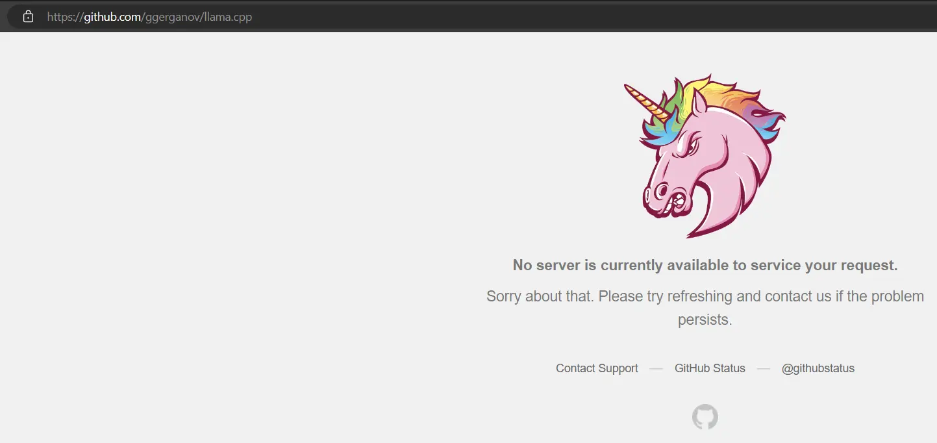Open the Contact Support link
This screenshot has height=443, width=937.
tap(597, 368)
